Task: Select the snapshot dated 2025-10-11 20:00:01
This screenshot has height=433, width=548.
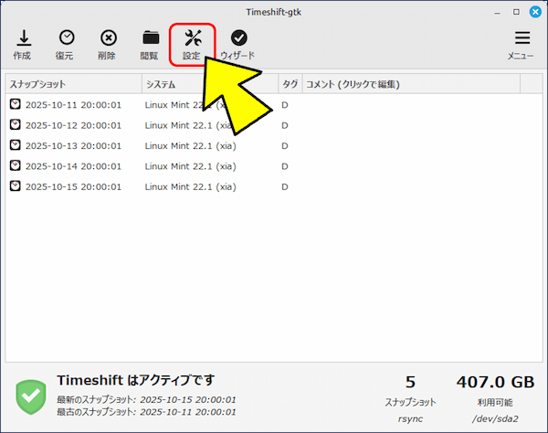Action: tap(73, 104)
